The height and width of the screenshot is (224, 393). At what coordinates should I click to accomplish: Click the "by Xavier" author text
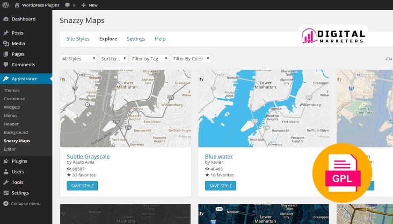pyautogui.click(x=214, y=162)
